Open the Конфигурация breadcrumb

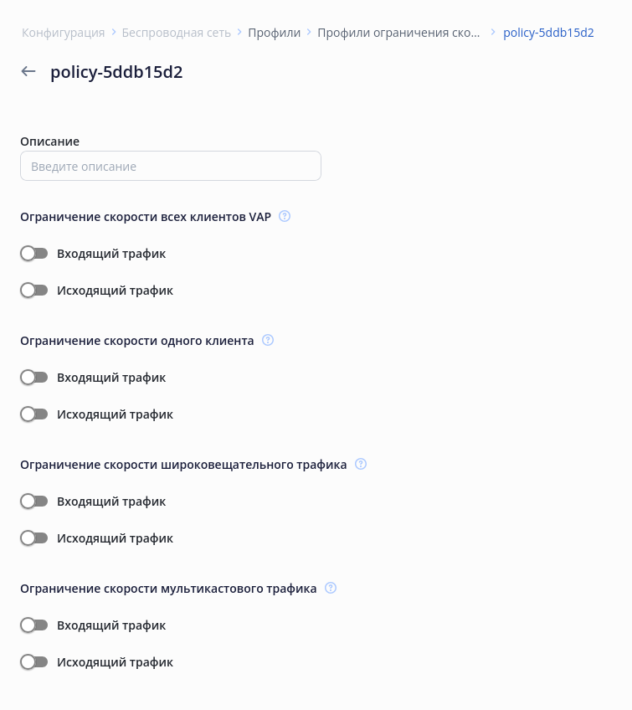(64, 33)
